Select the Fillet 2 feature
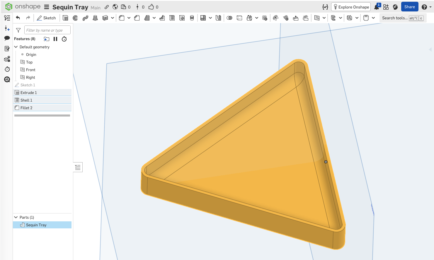 click(x=42, y=108)
